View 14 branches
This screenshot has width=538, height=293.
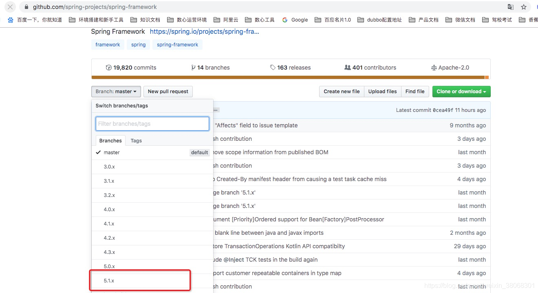pyautogui.click(x=210, y=68)
